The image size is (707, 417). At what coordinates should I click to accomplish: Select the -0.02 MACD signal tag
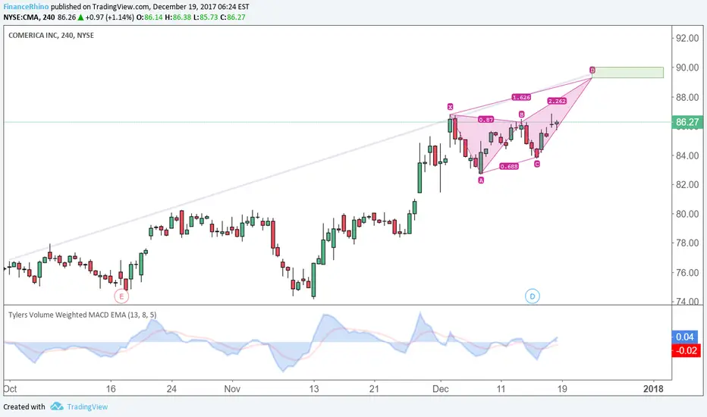tap(687, 350)
